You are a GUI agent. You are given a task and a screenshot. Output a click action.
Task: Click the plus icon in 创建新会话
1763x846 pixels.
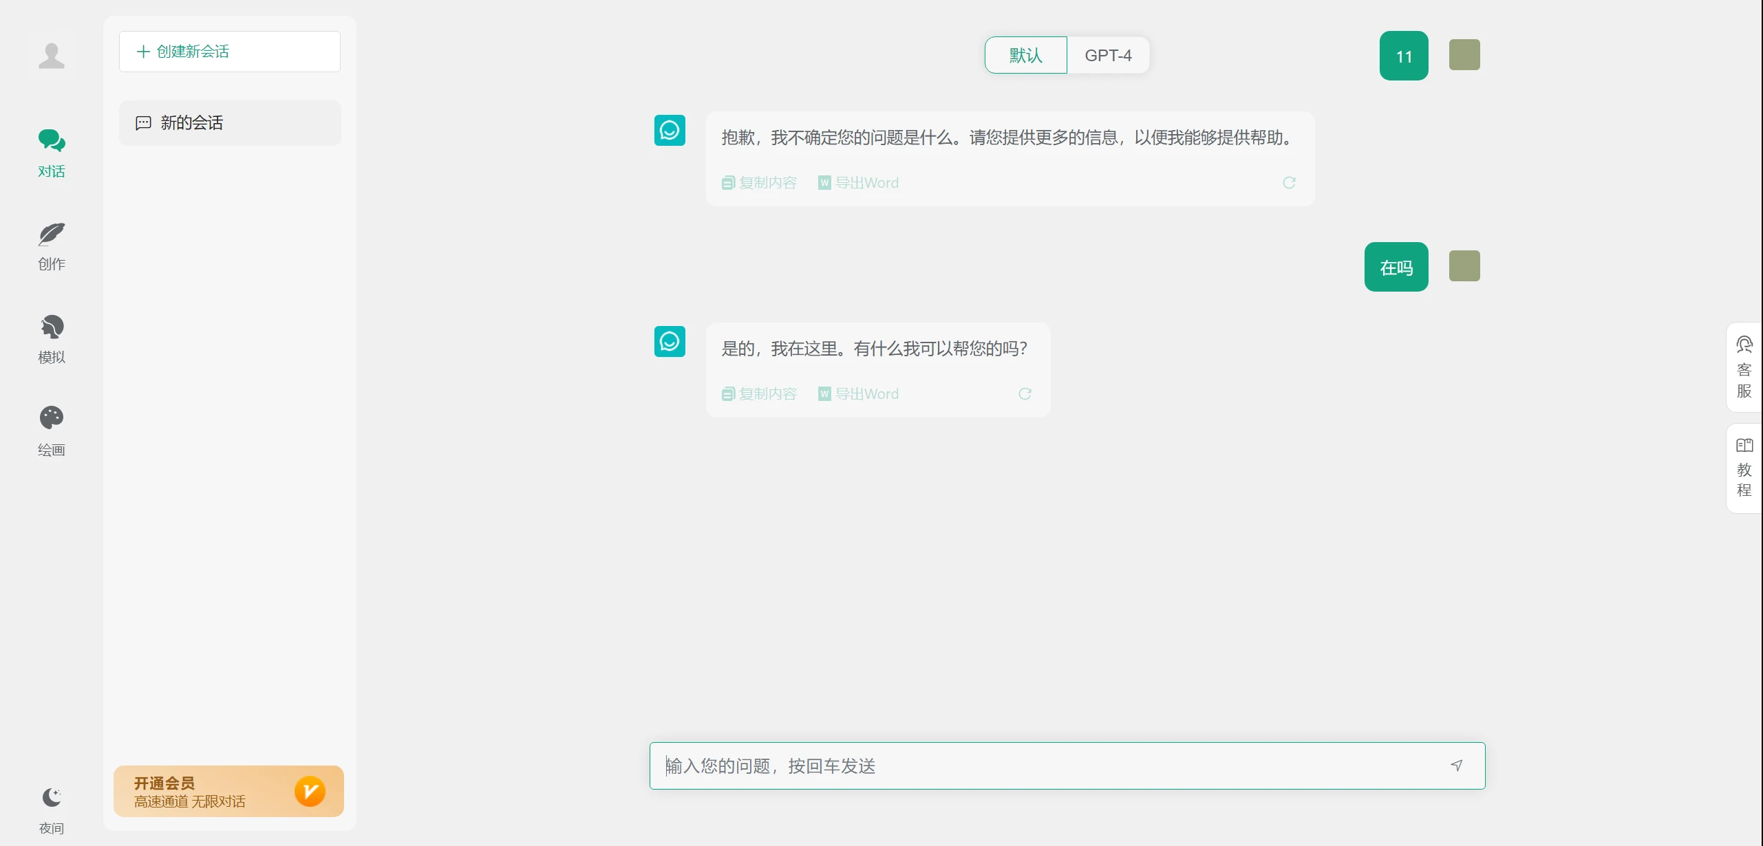143,52
